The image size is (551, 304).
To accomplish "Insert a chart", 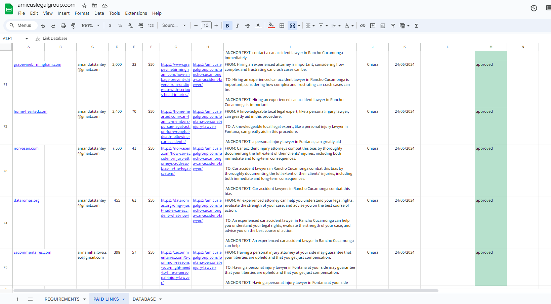I will 383,26.
